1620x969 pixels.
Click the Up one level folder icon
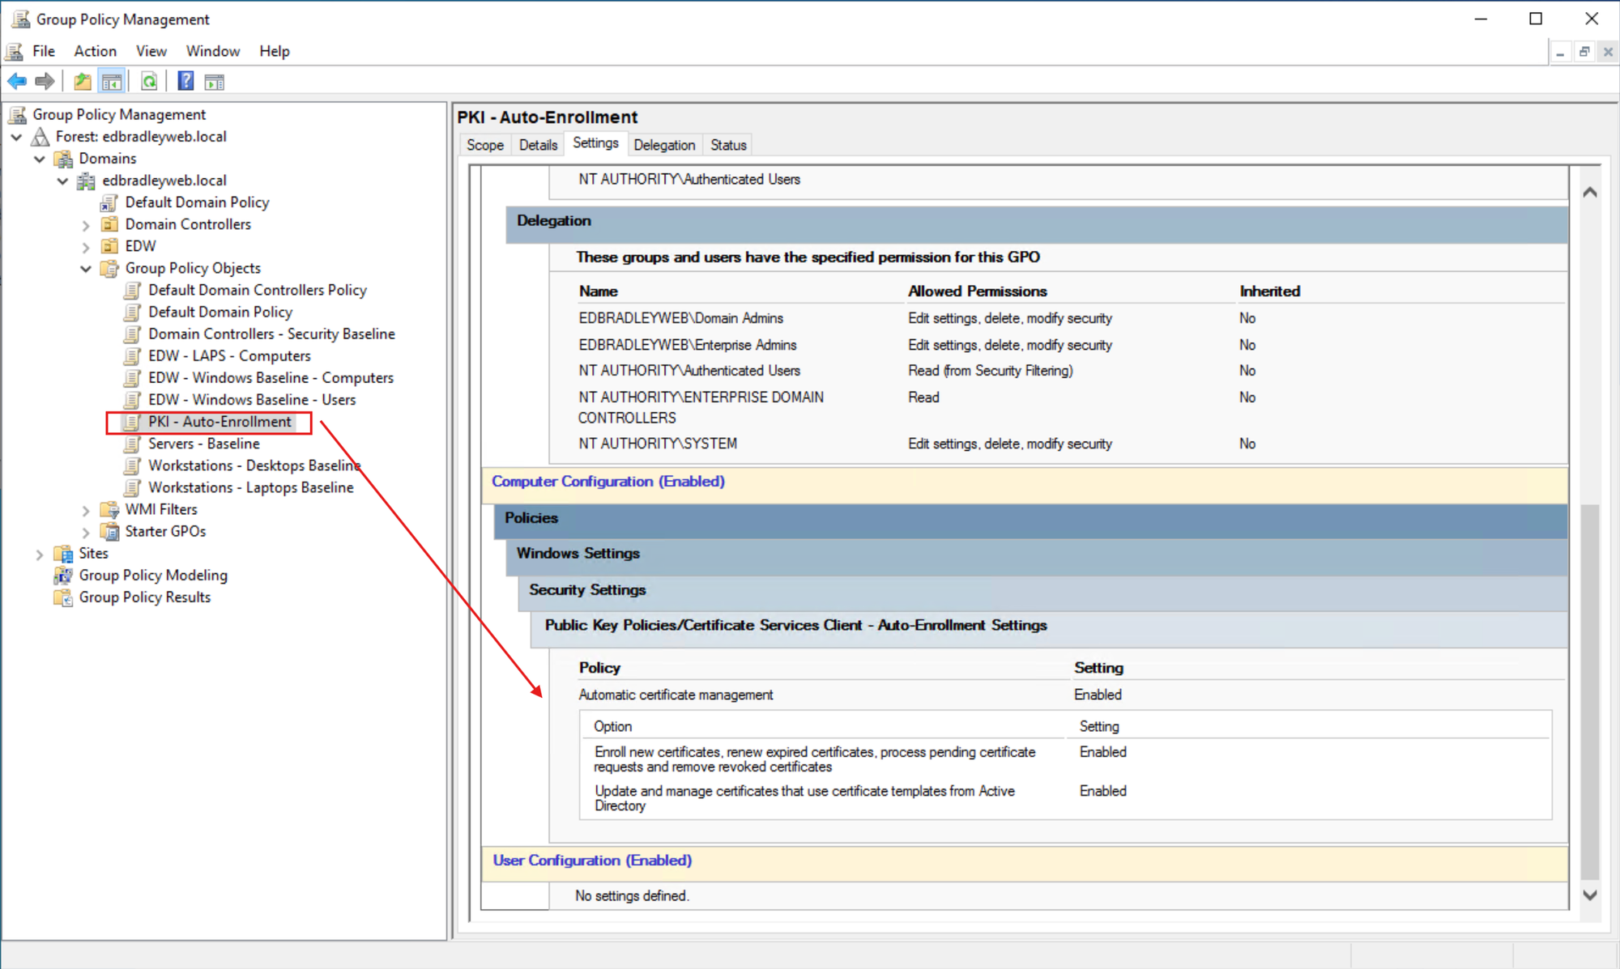[x=82, y=80]
